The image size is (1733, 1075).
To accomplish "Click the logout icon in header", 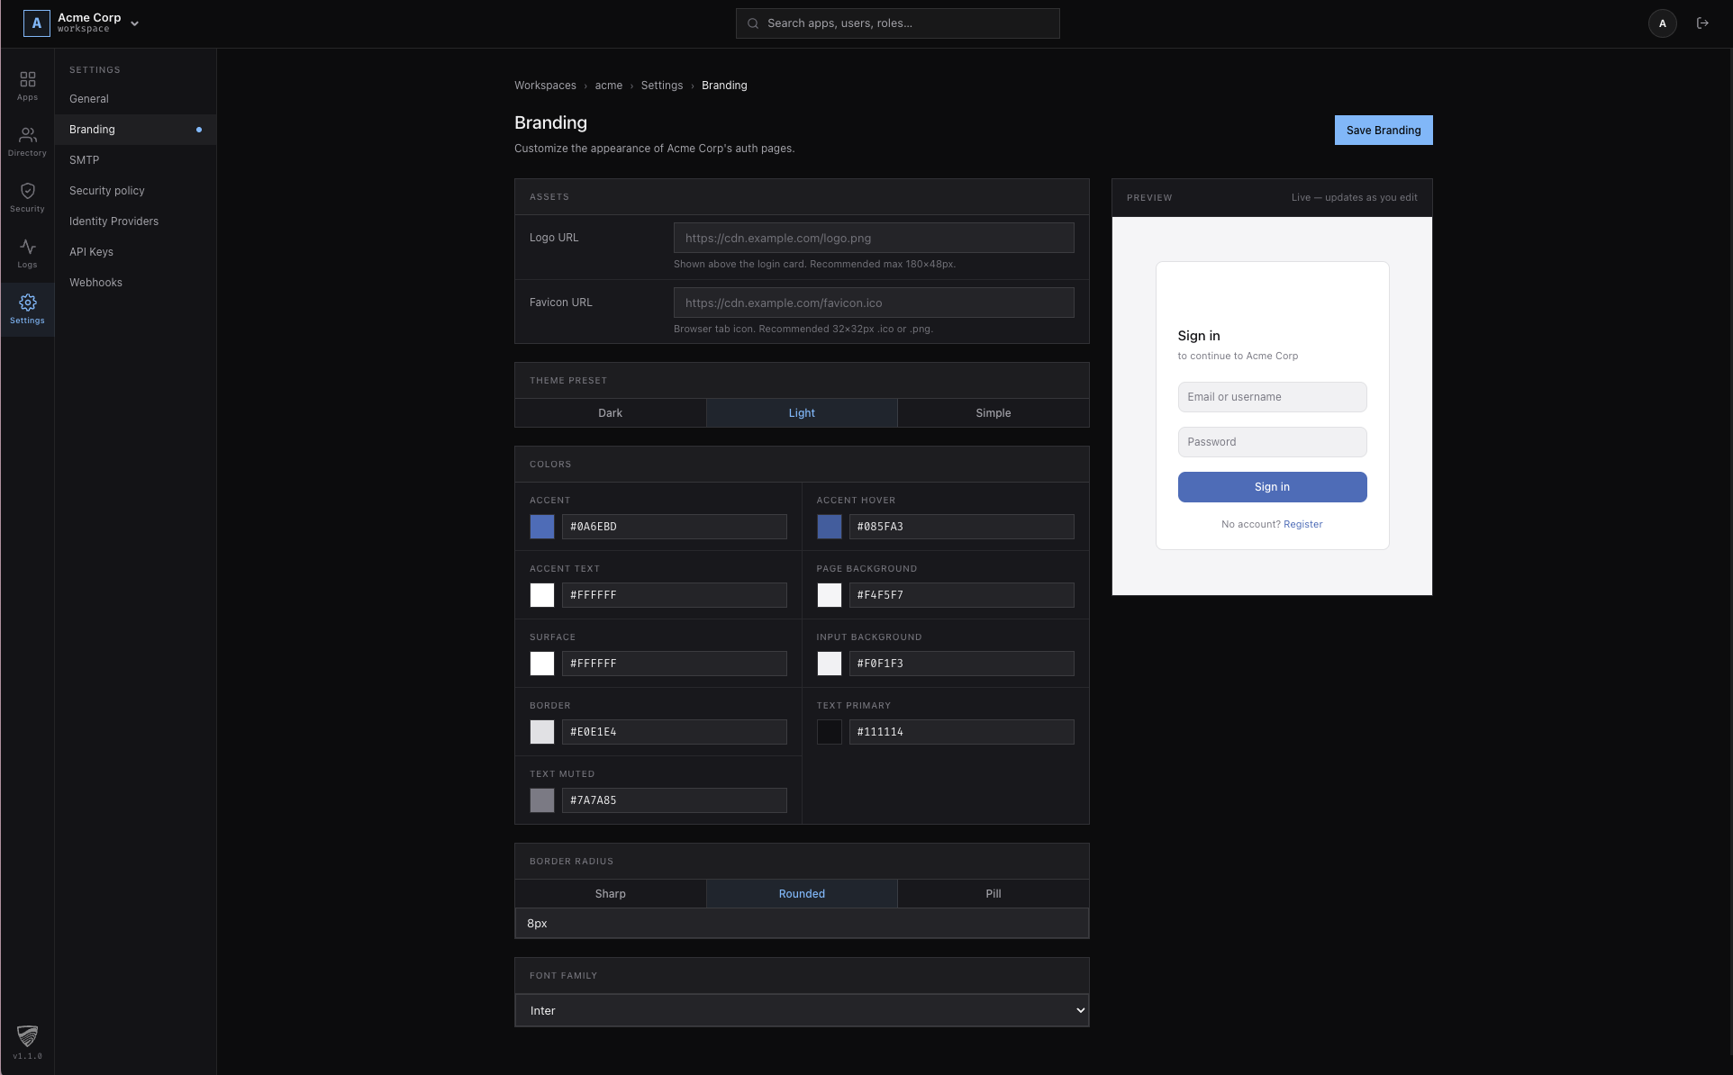I will 1702,23.
